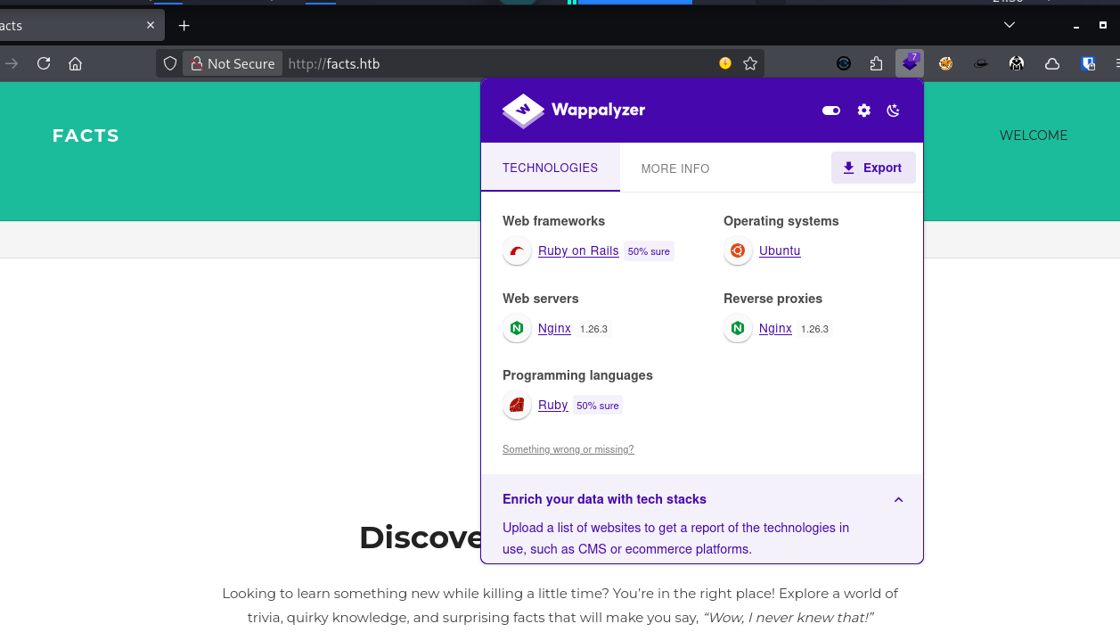Collapse the Enrich your data section
This screenshot has height=632, width=1120.
click(x=898, y=499)
